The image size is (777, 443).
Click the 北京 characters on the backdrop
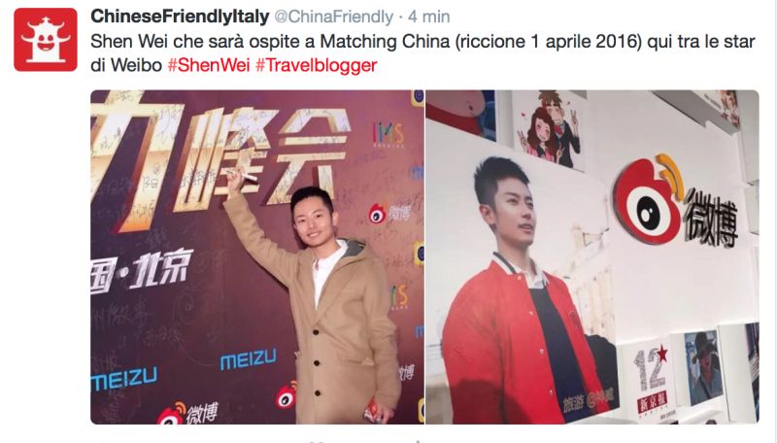tap(159, 270)
